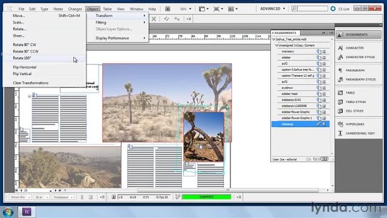Choose Rotate 180° from menu
The image size is (387, 218).
pos(44,58)
